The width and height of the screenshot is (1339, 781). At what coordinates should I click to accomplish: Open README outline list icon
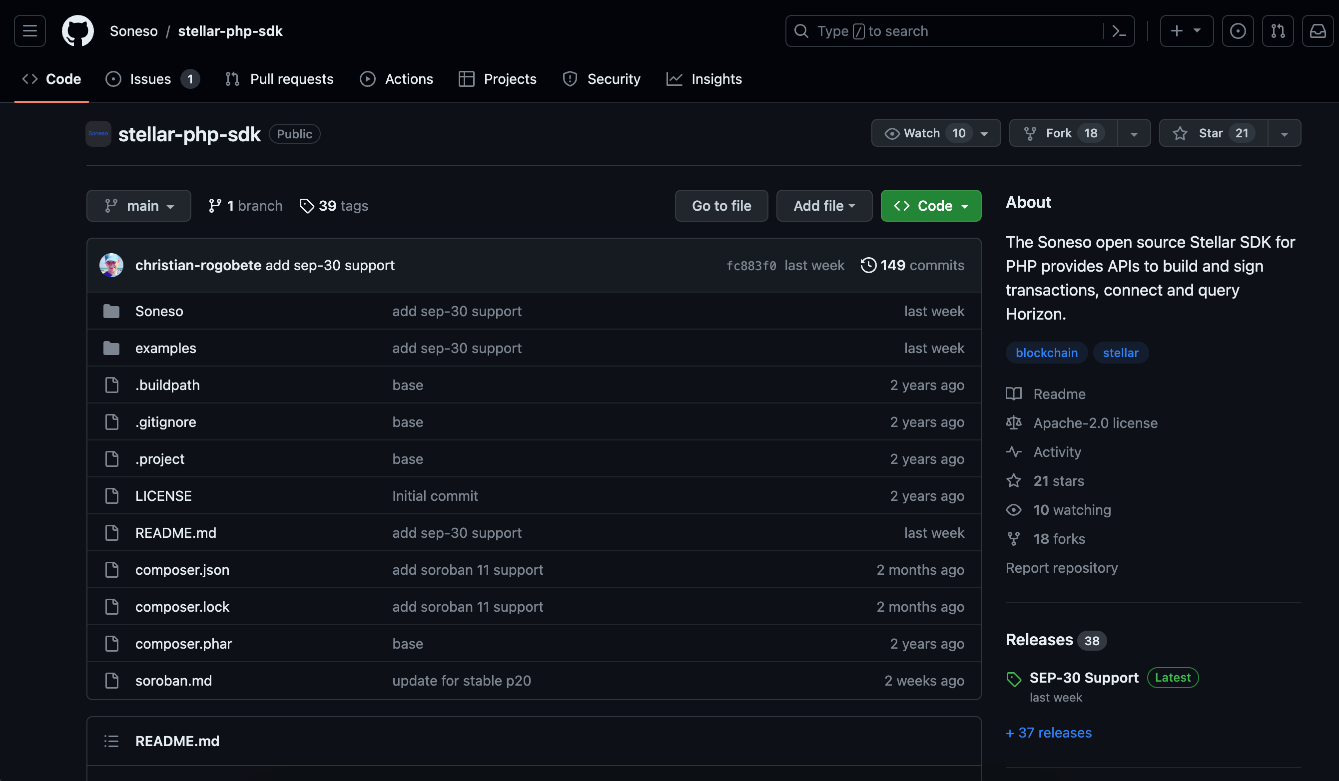[x=111, y=741]
